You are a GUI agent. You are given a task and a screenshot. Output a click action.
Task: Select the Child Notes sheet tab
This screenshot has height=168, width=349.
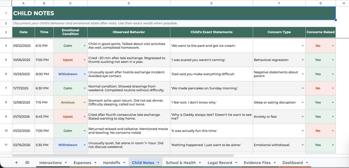coord(143,163)
